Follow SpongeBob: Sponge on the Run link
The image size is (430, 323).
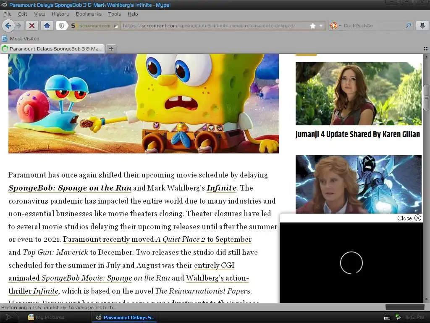(x=70, y=188)
